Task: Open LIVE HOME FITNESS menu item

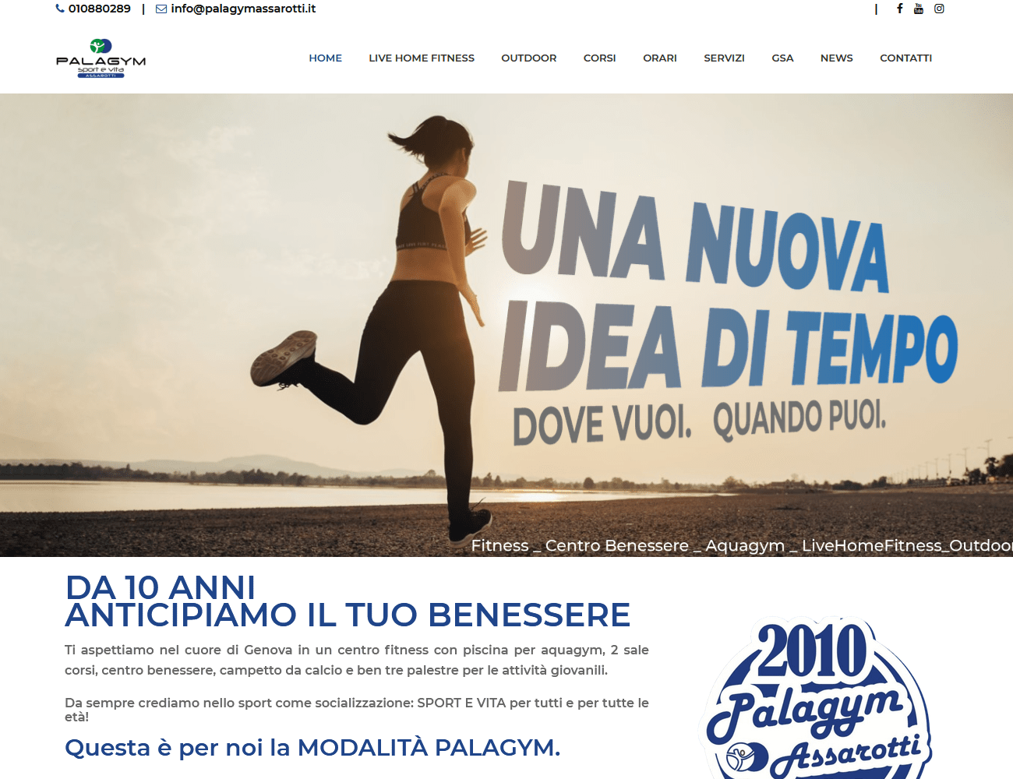Action: coord(422,58)
